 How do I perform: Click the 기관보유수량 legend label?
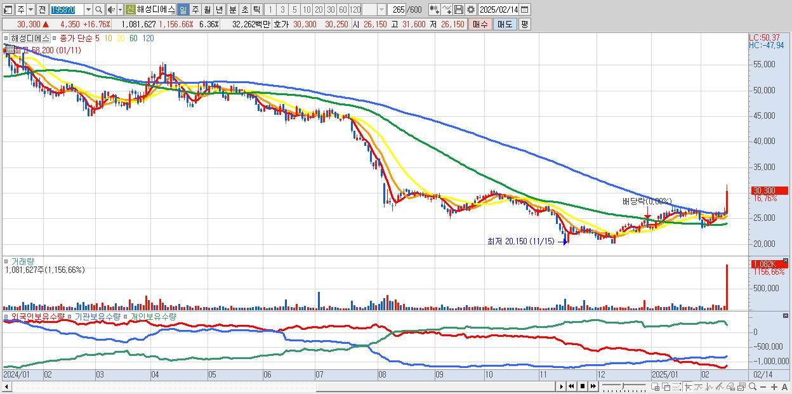[x=97, y=316]
